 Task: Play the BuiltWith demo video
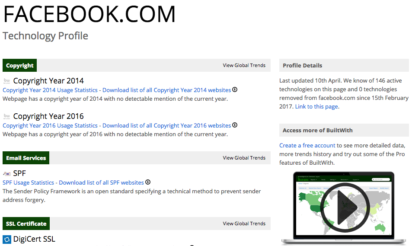[345, 207]
